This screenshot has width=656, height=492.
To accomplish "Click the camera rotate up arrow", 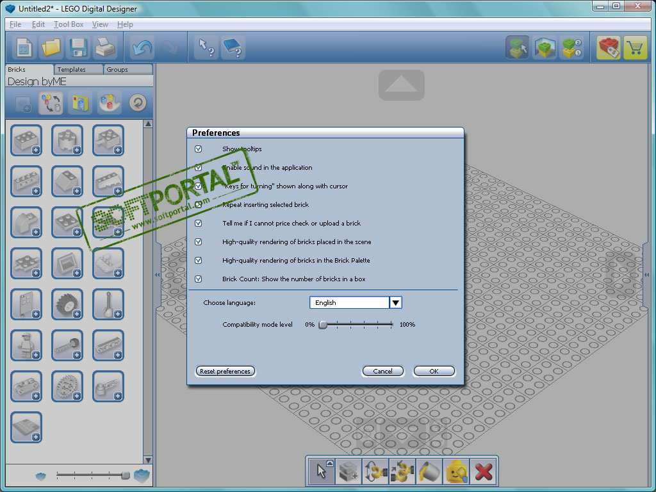I will (401, 85).
